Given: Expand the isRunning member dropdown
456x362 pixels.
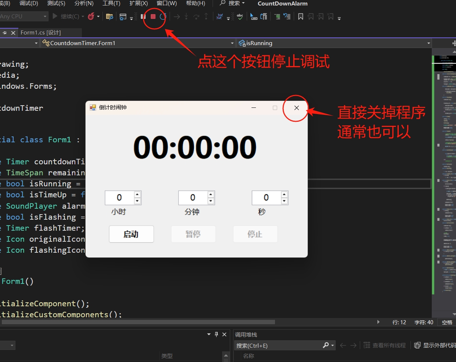Looking at the screenshot, I should click(x=428, y=43).
